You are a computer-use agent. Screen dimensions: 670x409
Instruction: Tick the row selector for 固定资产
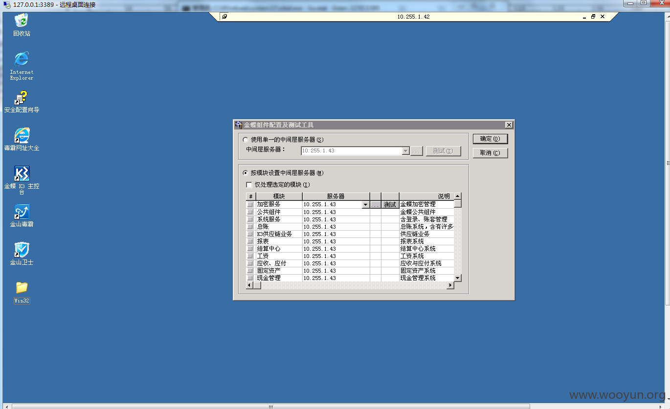250,271
